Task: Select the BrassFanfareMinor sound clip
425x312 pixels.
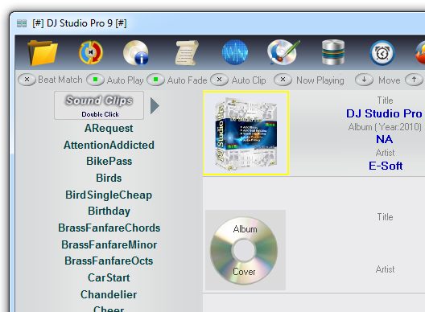Action: (109, 244)
